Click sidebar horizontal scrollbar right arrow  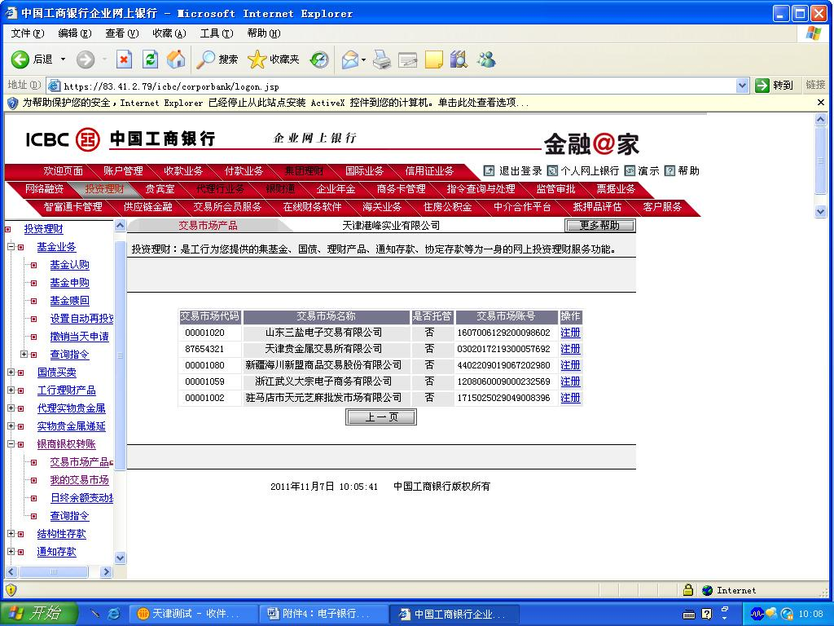tap(107, 572)
